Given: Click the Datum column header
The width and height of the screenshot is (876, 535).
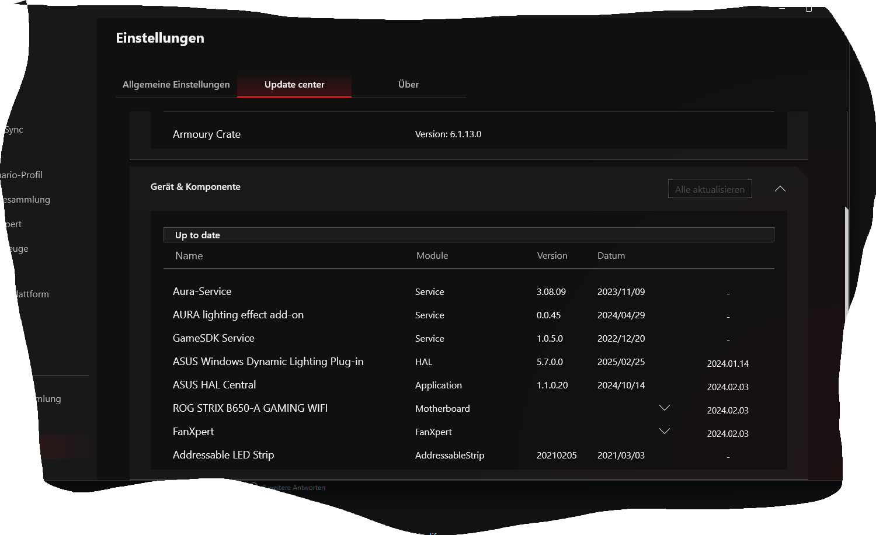Looking at the screenshot, I should (x=611, y=256).
